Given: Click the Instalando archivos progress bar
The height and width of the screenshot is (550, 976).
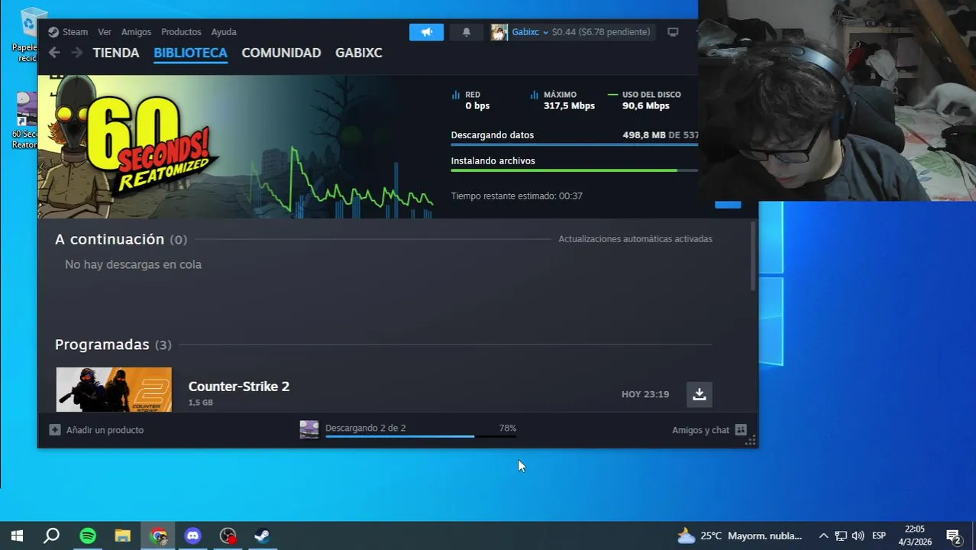Looking at the screenshot, I should [x=574, y=170].
